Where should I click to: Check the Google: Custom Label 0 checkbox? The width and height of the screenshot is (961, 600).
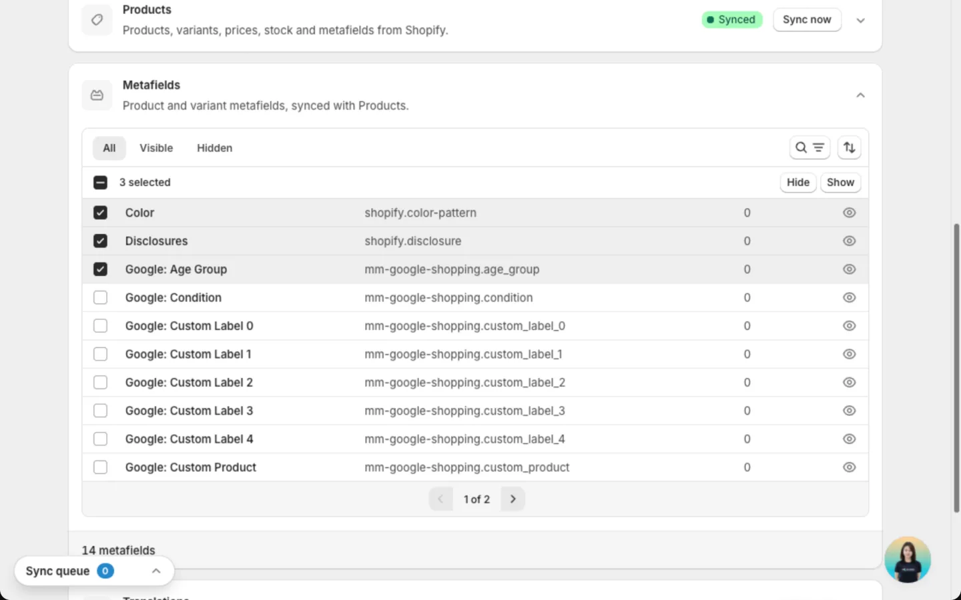click(x=100, y=326)
